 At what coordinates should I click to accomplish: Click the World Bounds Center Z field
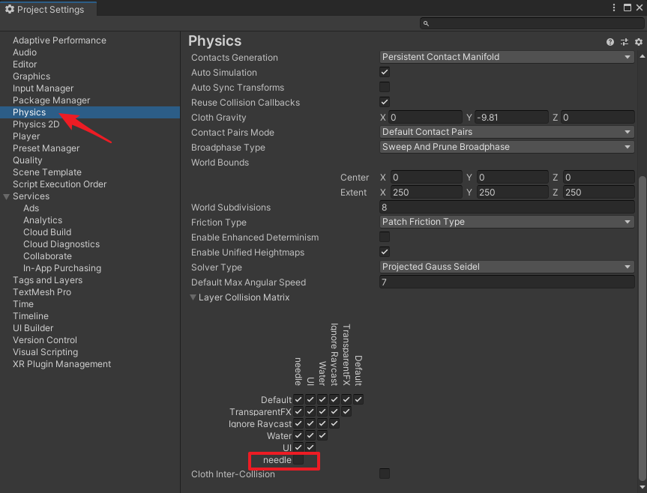(x=598, y=178)
